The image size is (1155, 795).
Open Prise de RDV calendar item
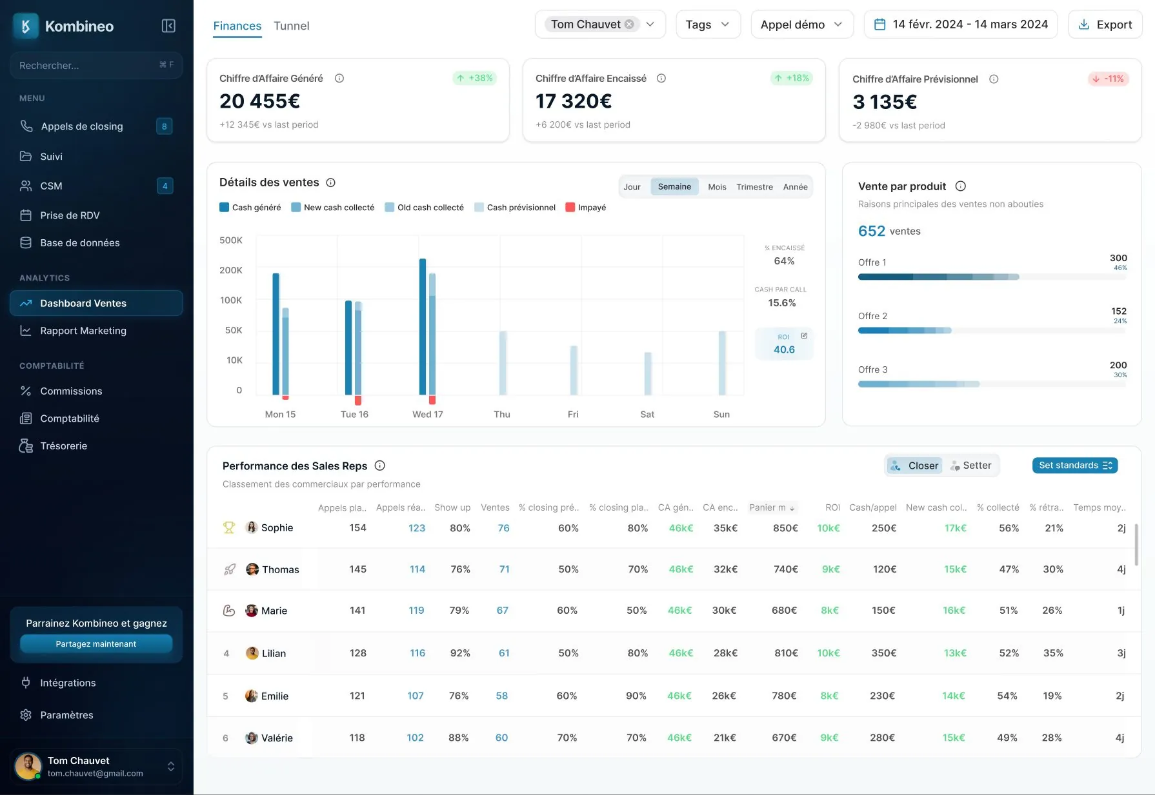tap(96, 215)
